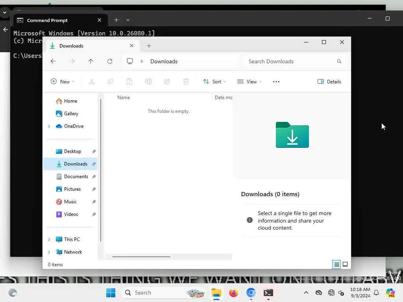
Task: Add a new tab in Command Prompt window
Action: (116, 20)
